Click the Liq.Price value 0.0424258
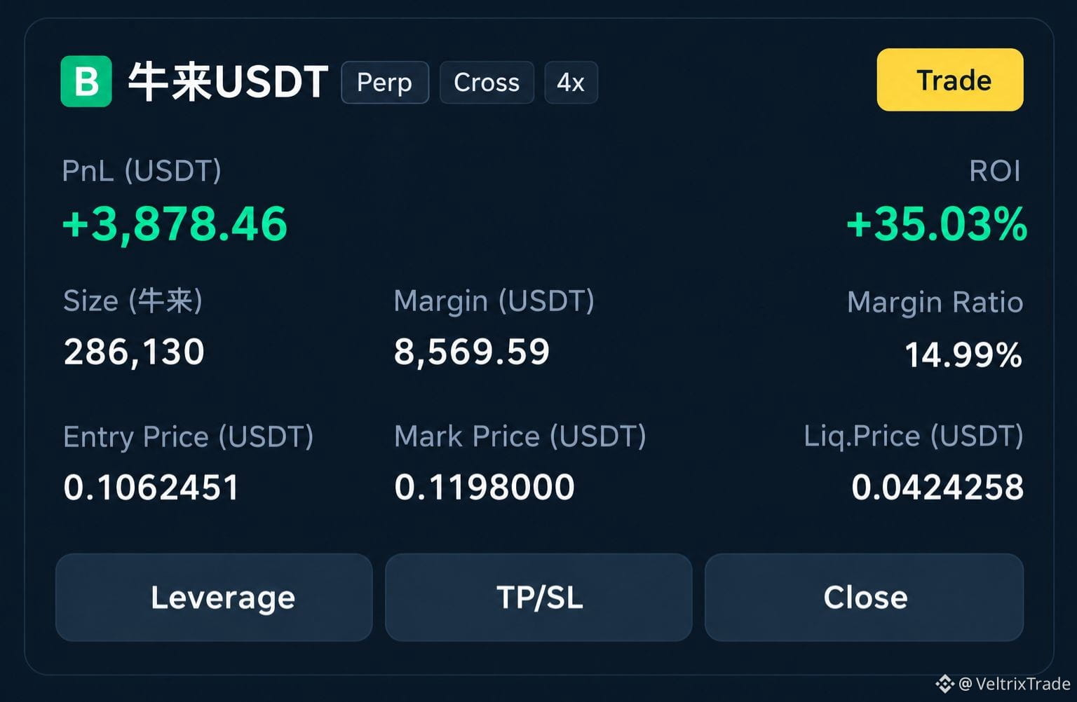Image resolution: width=1077 pixels, height=702 pixels. pyautogui.click(x=937, y=488)
